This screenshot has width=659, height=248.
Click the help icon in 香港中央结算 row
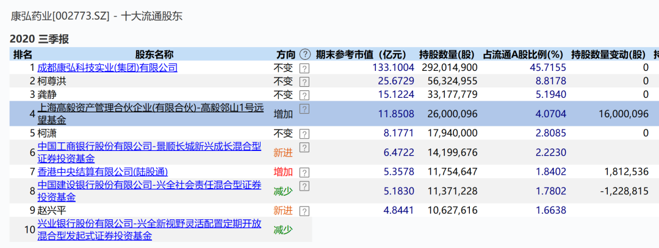[x=304, y=172]
